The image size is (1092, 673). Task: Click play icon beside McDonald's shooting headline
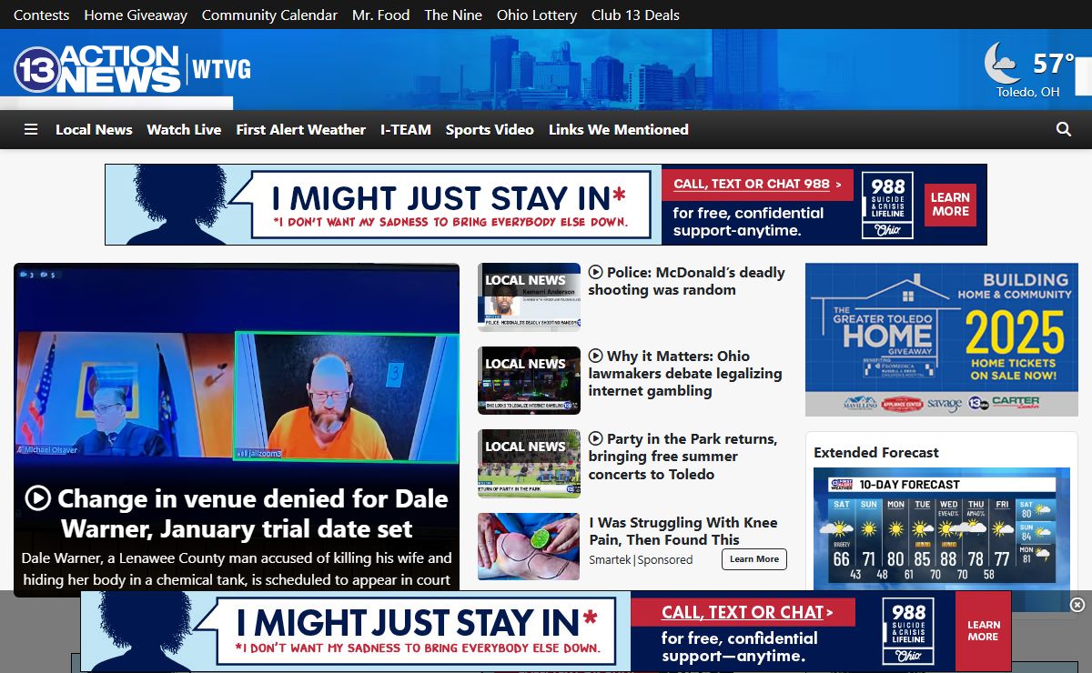tap(595, 272)
